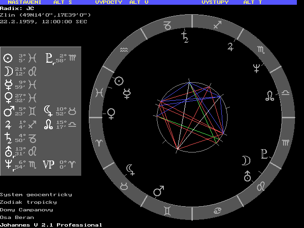Select the VP entry in the positions table
The width and height of the screenshot is (304, 228).
click(x=48, y=164)
